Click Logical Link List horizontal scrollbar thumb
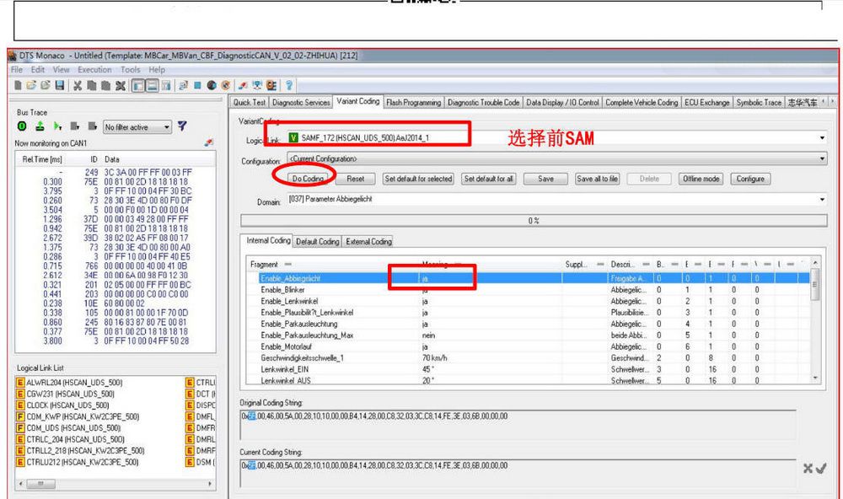843x499 pixels. click(x=40, y=484)
